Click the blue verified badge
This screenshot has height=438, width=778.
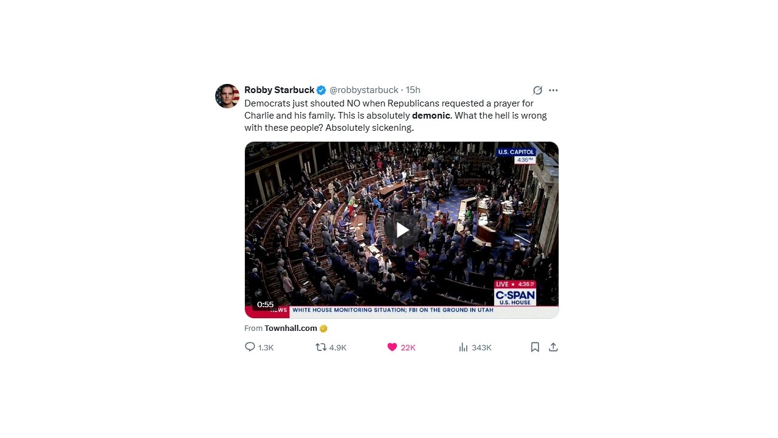coord(322,90)
